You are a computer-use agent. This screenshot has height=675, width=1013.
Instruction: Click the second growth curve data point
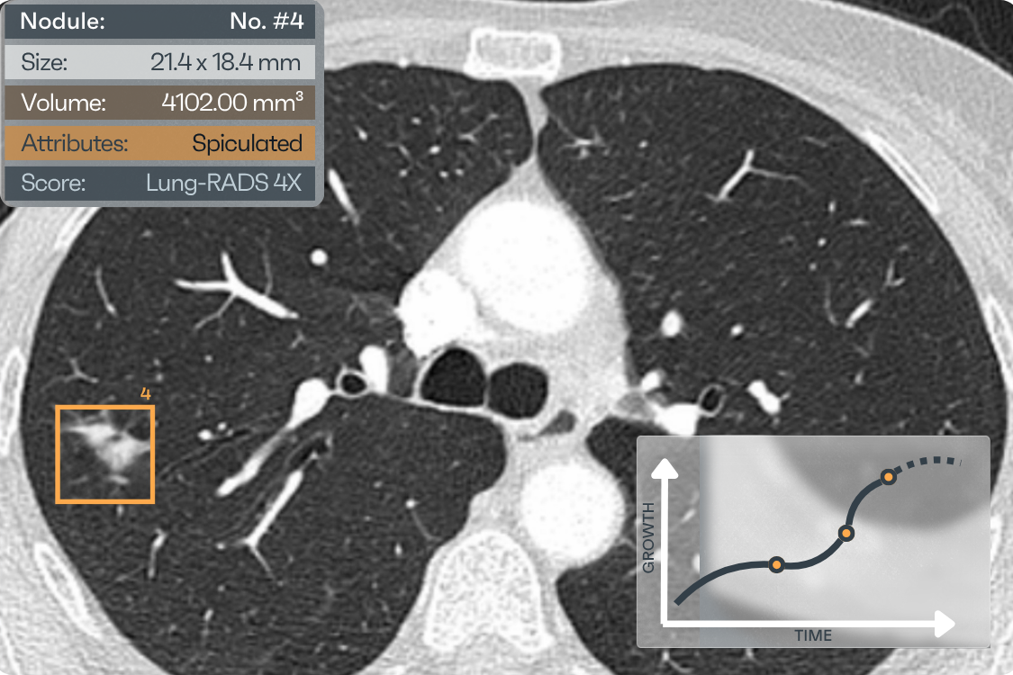tap(846, 533)
